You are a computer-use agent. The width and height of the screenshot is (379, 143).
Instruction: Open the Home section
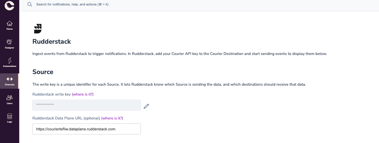(9, 26)
